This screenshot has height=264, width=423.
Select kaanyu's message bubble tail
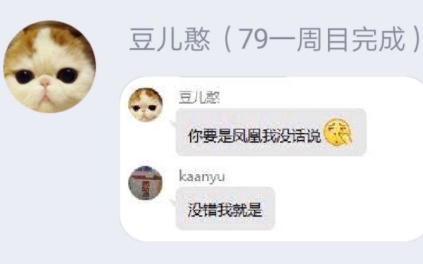coord(173,202)
